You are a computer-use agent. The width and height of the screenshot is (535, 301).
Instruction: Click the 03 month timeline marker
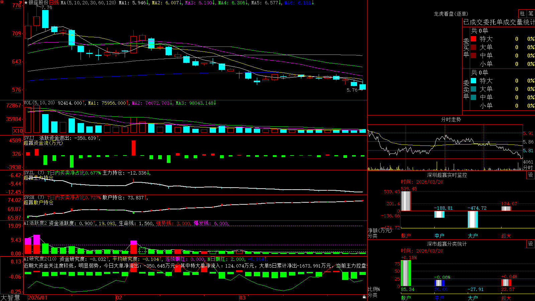(x=242, y=298)
